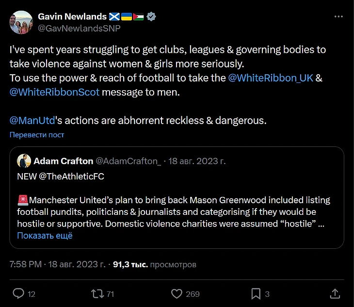This screenshot has height=307, width=354.
Task: Open the three-dot more options menu
Action: [338, 16]
